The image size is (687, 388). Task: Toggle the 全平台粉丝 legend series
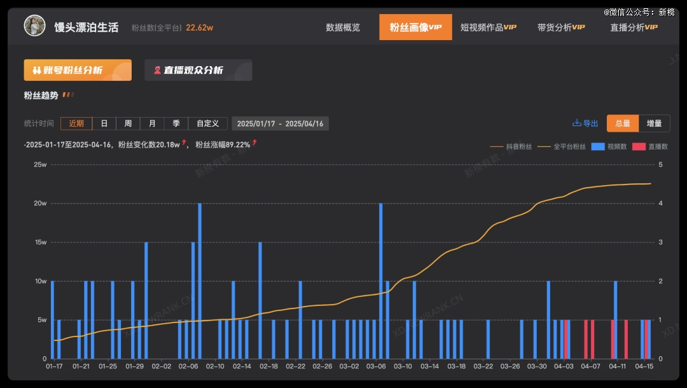coord(562,147)
